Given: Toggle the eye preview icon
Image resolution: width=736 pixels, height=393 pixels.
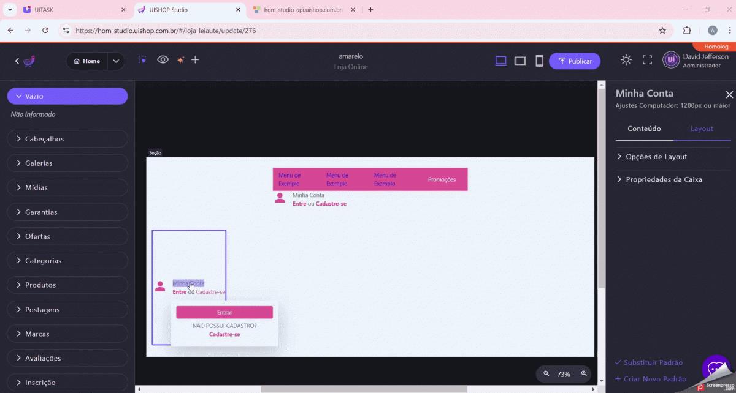Looking at the screenshot, I should 163,60.
